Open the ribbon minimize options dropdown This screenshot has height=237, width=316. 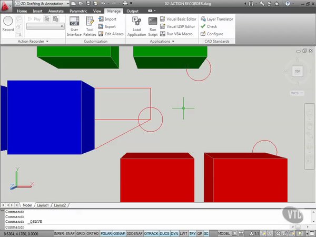(155, 11)
